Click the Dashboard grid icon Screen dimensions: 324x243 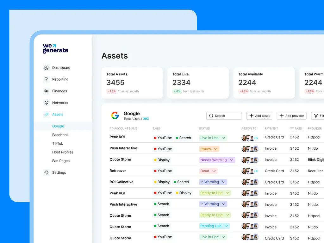tap(47, 68)
